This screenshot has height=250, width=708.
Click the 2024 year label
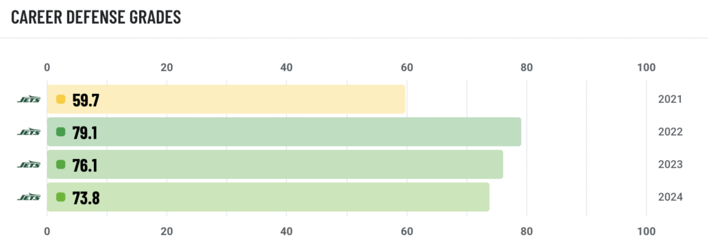670,197
